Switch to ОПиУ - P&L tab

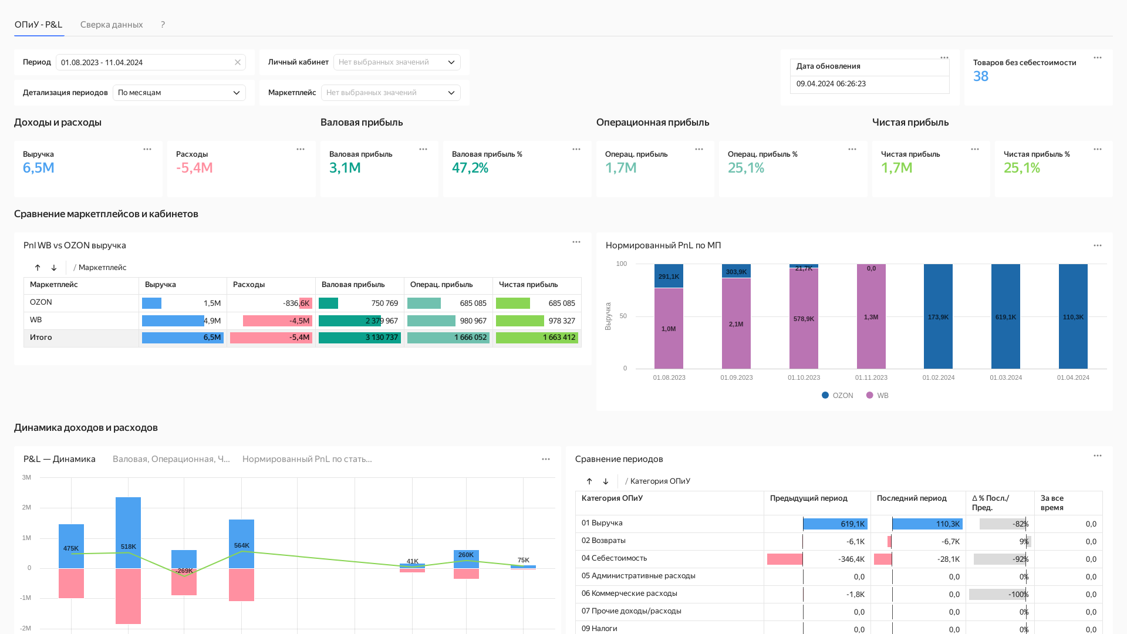coord(39,25)
